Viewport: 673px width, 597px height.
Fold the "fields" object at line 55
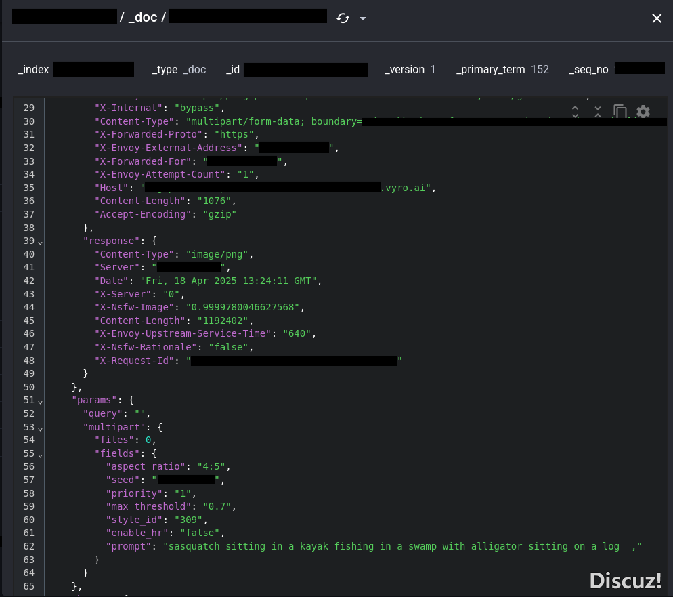41,455
